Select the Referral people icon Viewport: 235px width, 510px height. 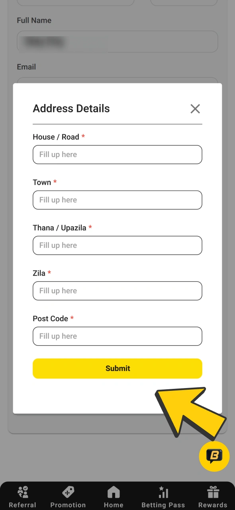click(23, 491)
